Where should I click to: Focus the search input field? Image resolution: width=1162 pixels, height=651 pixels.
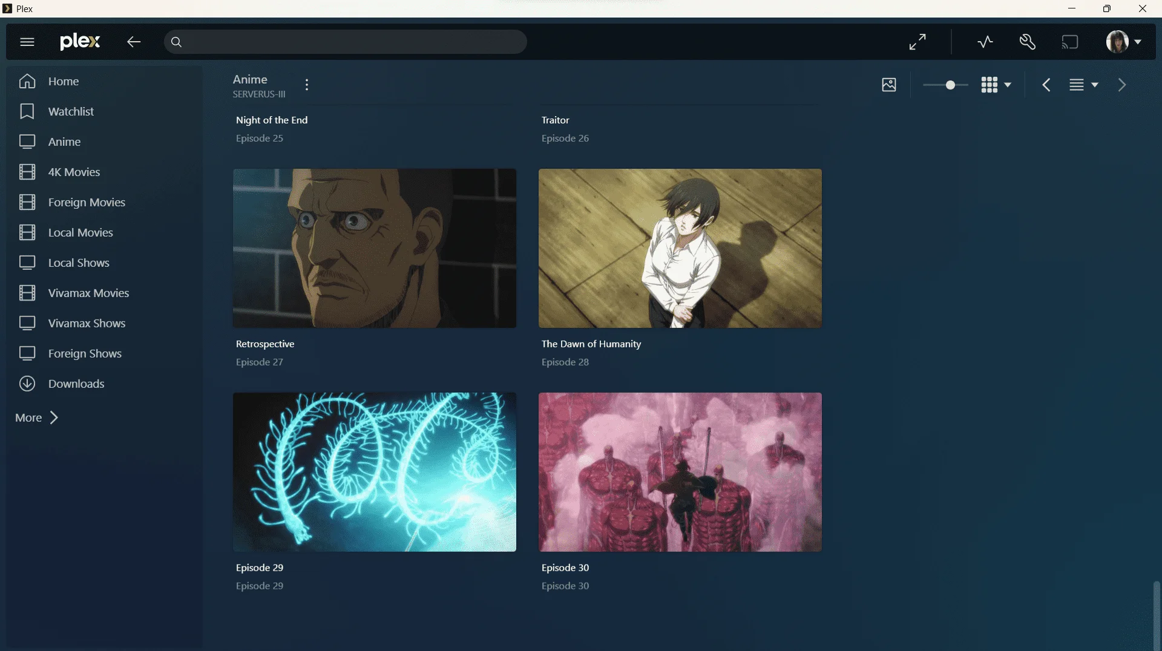pyautogui.click(x=345, y=42)
